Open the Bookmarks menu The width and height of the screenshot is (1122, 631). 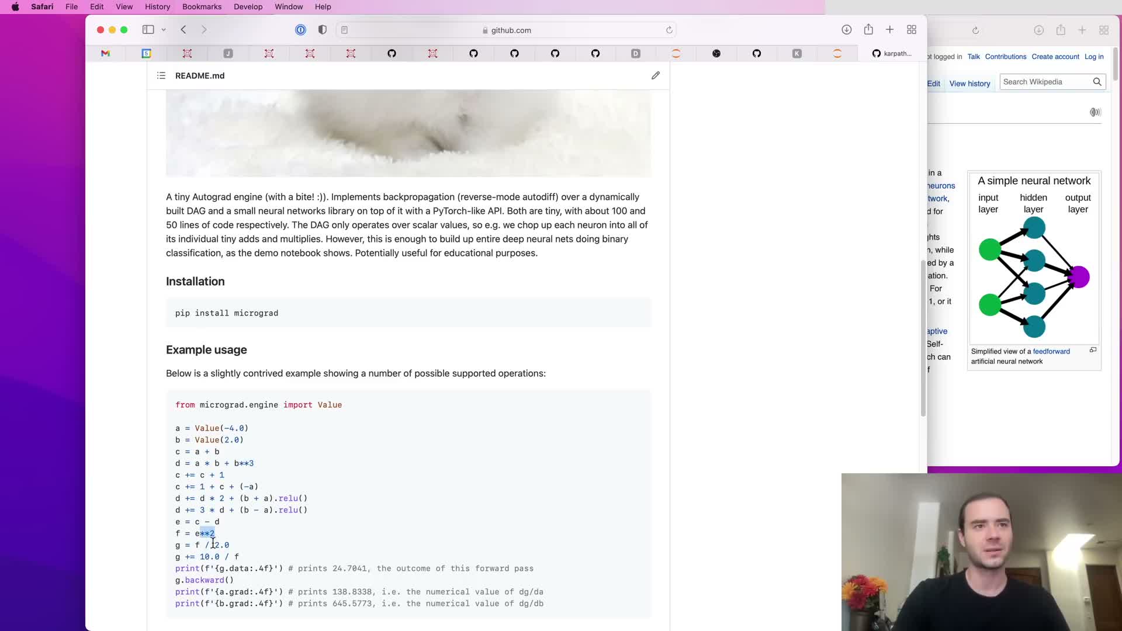click(202, 6)
